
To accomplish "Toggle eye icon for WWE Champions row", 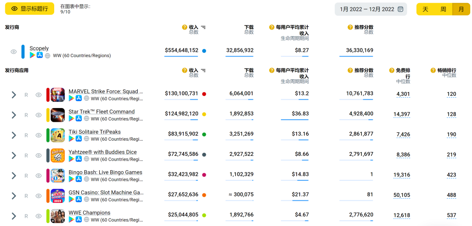I will tap(38, 216).
